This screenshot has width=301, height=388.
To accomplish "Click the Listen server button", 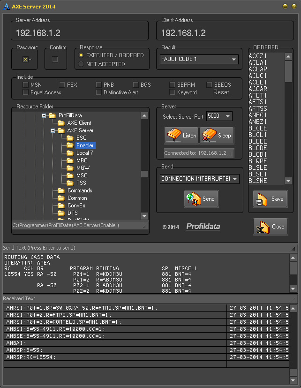I will 182,136.
